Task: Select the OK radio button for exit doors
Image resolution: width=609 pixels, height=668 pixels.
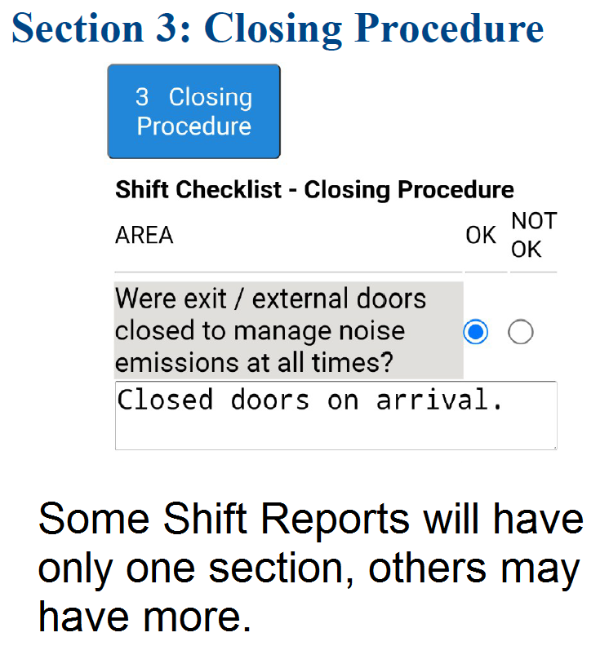Action: [x=476, y=332]
